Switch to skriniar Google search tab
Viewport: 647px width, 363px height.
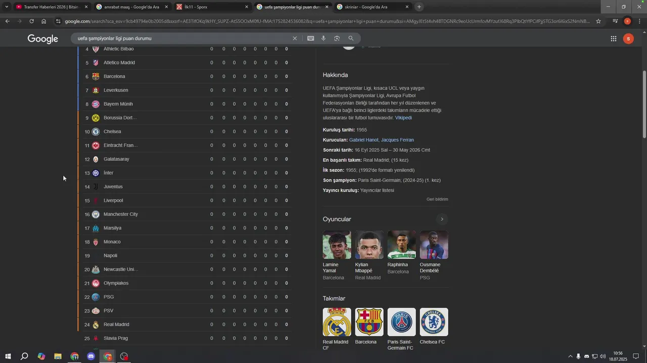tap(372, 7)
